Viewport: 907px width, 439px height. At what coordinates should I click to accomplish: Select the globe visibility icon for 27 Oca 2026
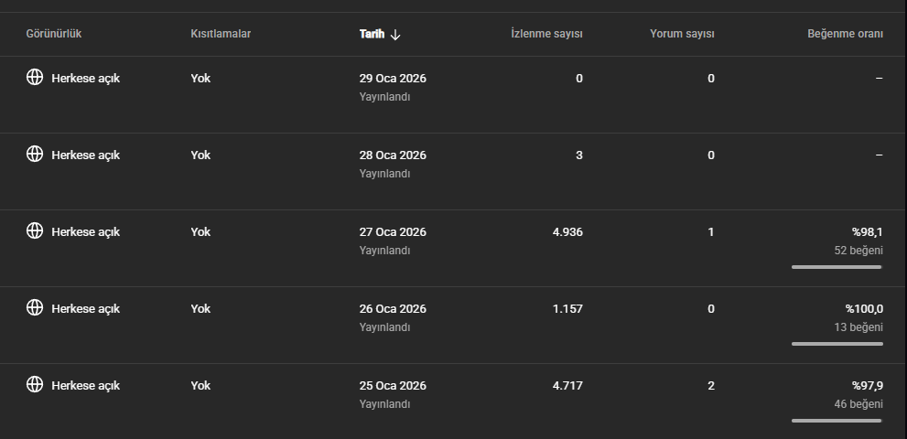click(35, 230)
